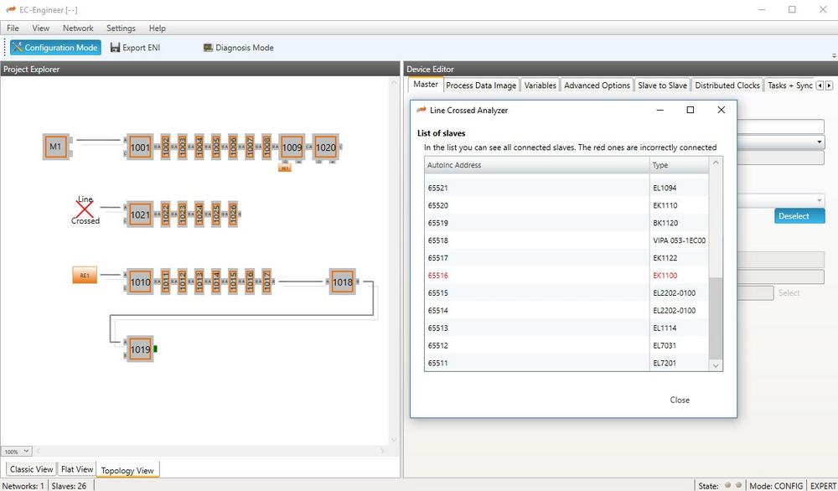Toggle Configuration Mode on the toolbar

[x=55, y=48]
